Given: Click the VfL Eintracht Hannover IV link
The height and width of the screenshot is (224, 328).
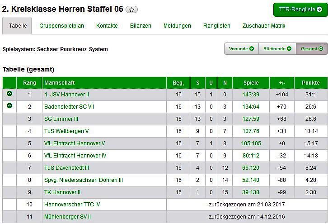Looking at the screenshot, I should click(x=75, y=156).
